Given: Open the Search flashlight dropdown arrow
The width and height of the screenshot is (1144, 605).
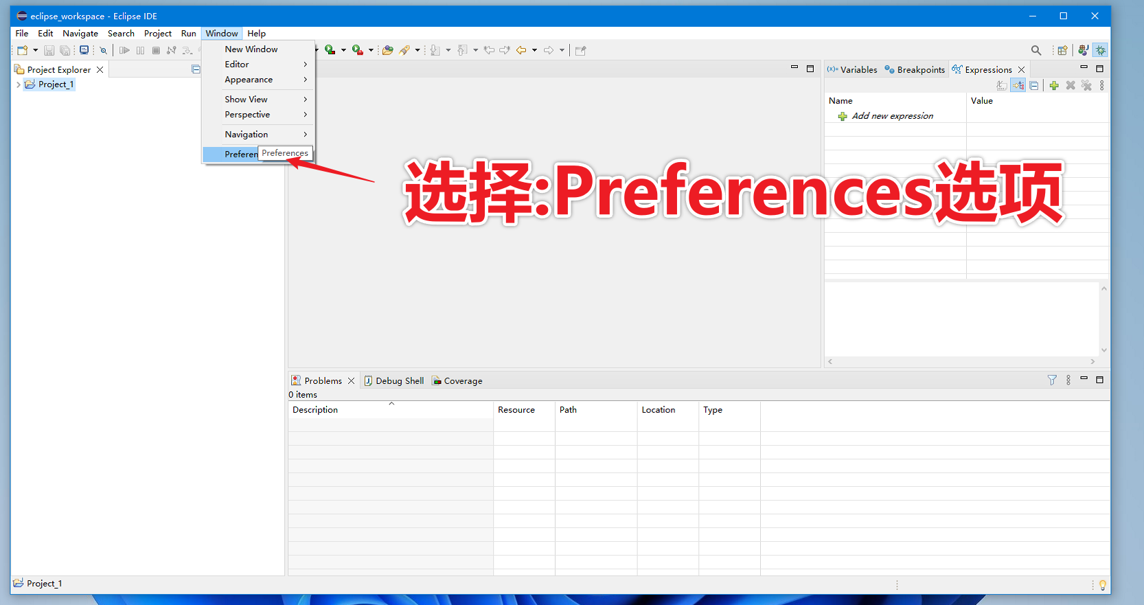Looking at the screenshot, I should (x=417, y=50).
